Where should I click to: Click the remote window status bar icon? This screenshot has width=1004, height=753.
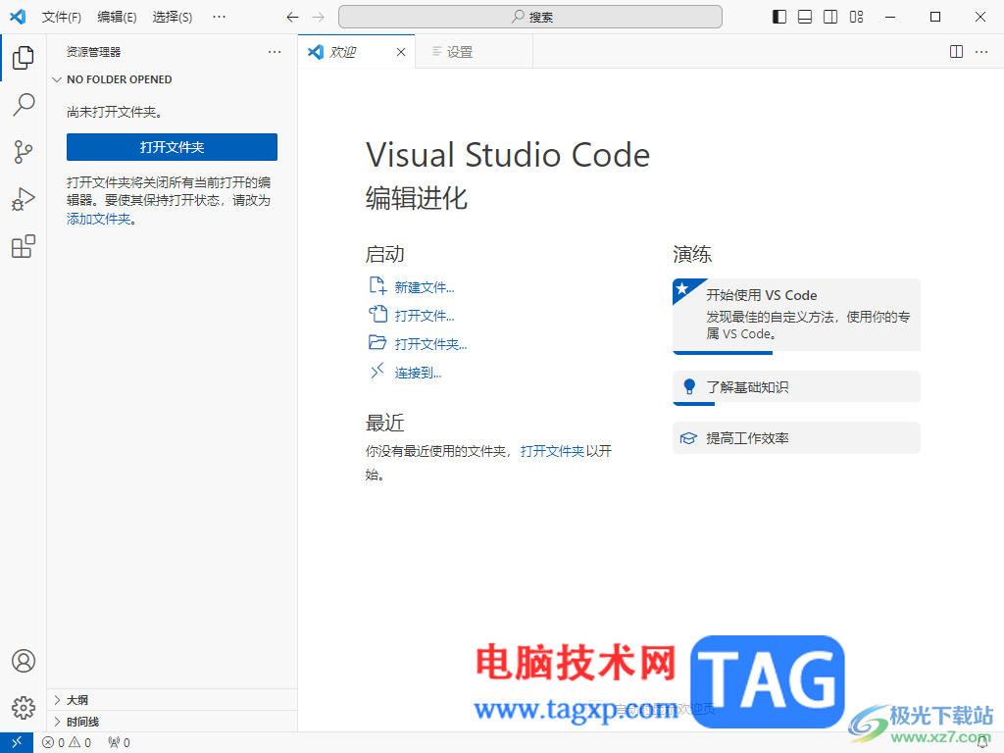click(17, 743)
